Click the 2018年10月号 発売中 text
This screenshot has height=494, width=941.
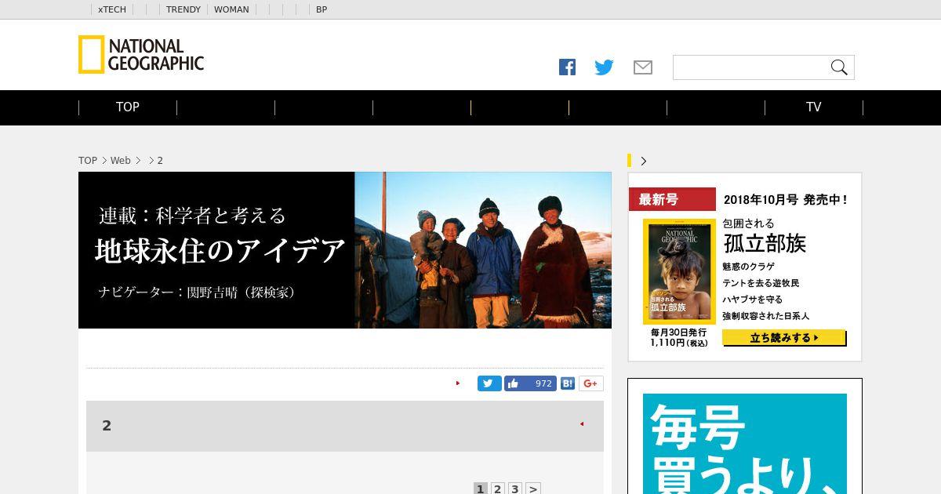coord(785,200)
